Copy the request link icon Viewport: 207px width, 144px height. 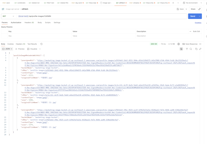tap(199, 9)
